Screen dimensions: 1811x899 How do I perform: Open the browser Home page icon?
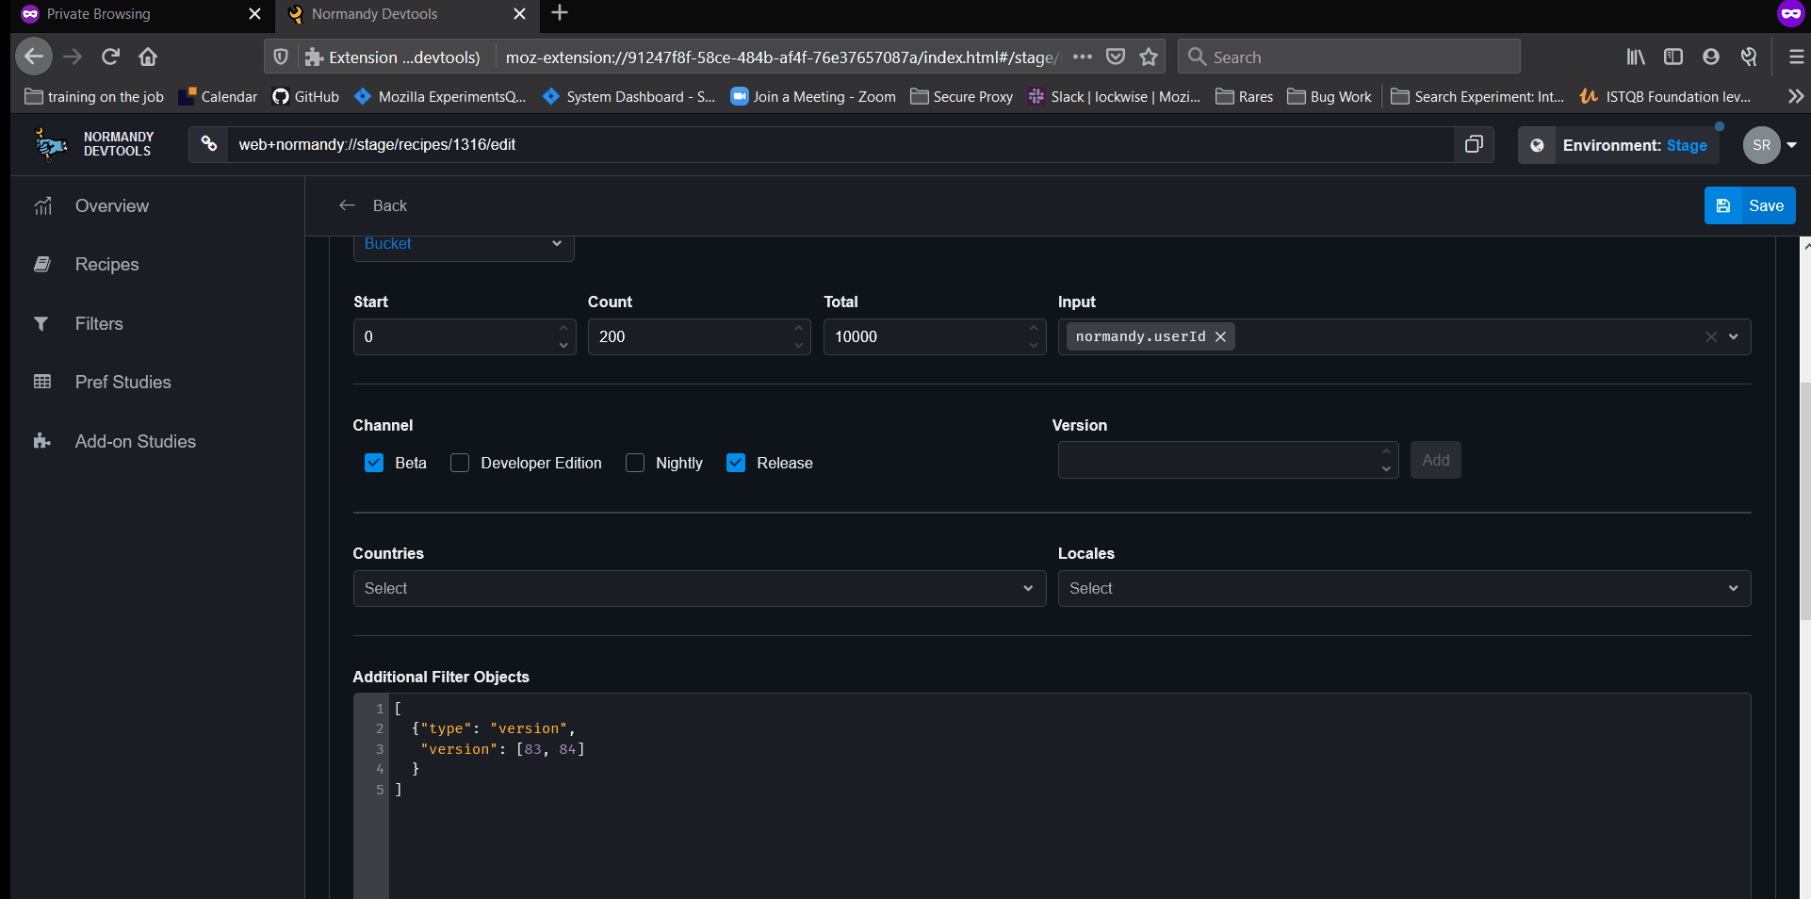coord(148,57)
